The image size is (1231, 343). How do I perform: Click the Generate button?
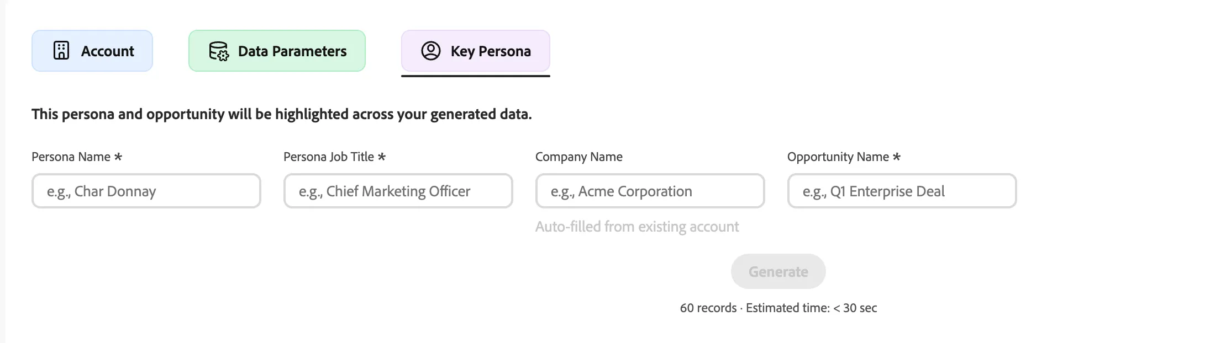778,271
